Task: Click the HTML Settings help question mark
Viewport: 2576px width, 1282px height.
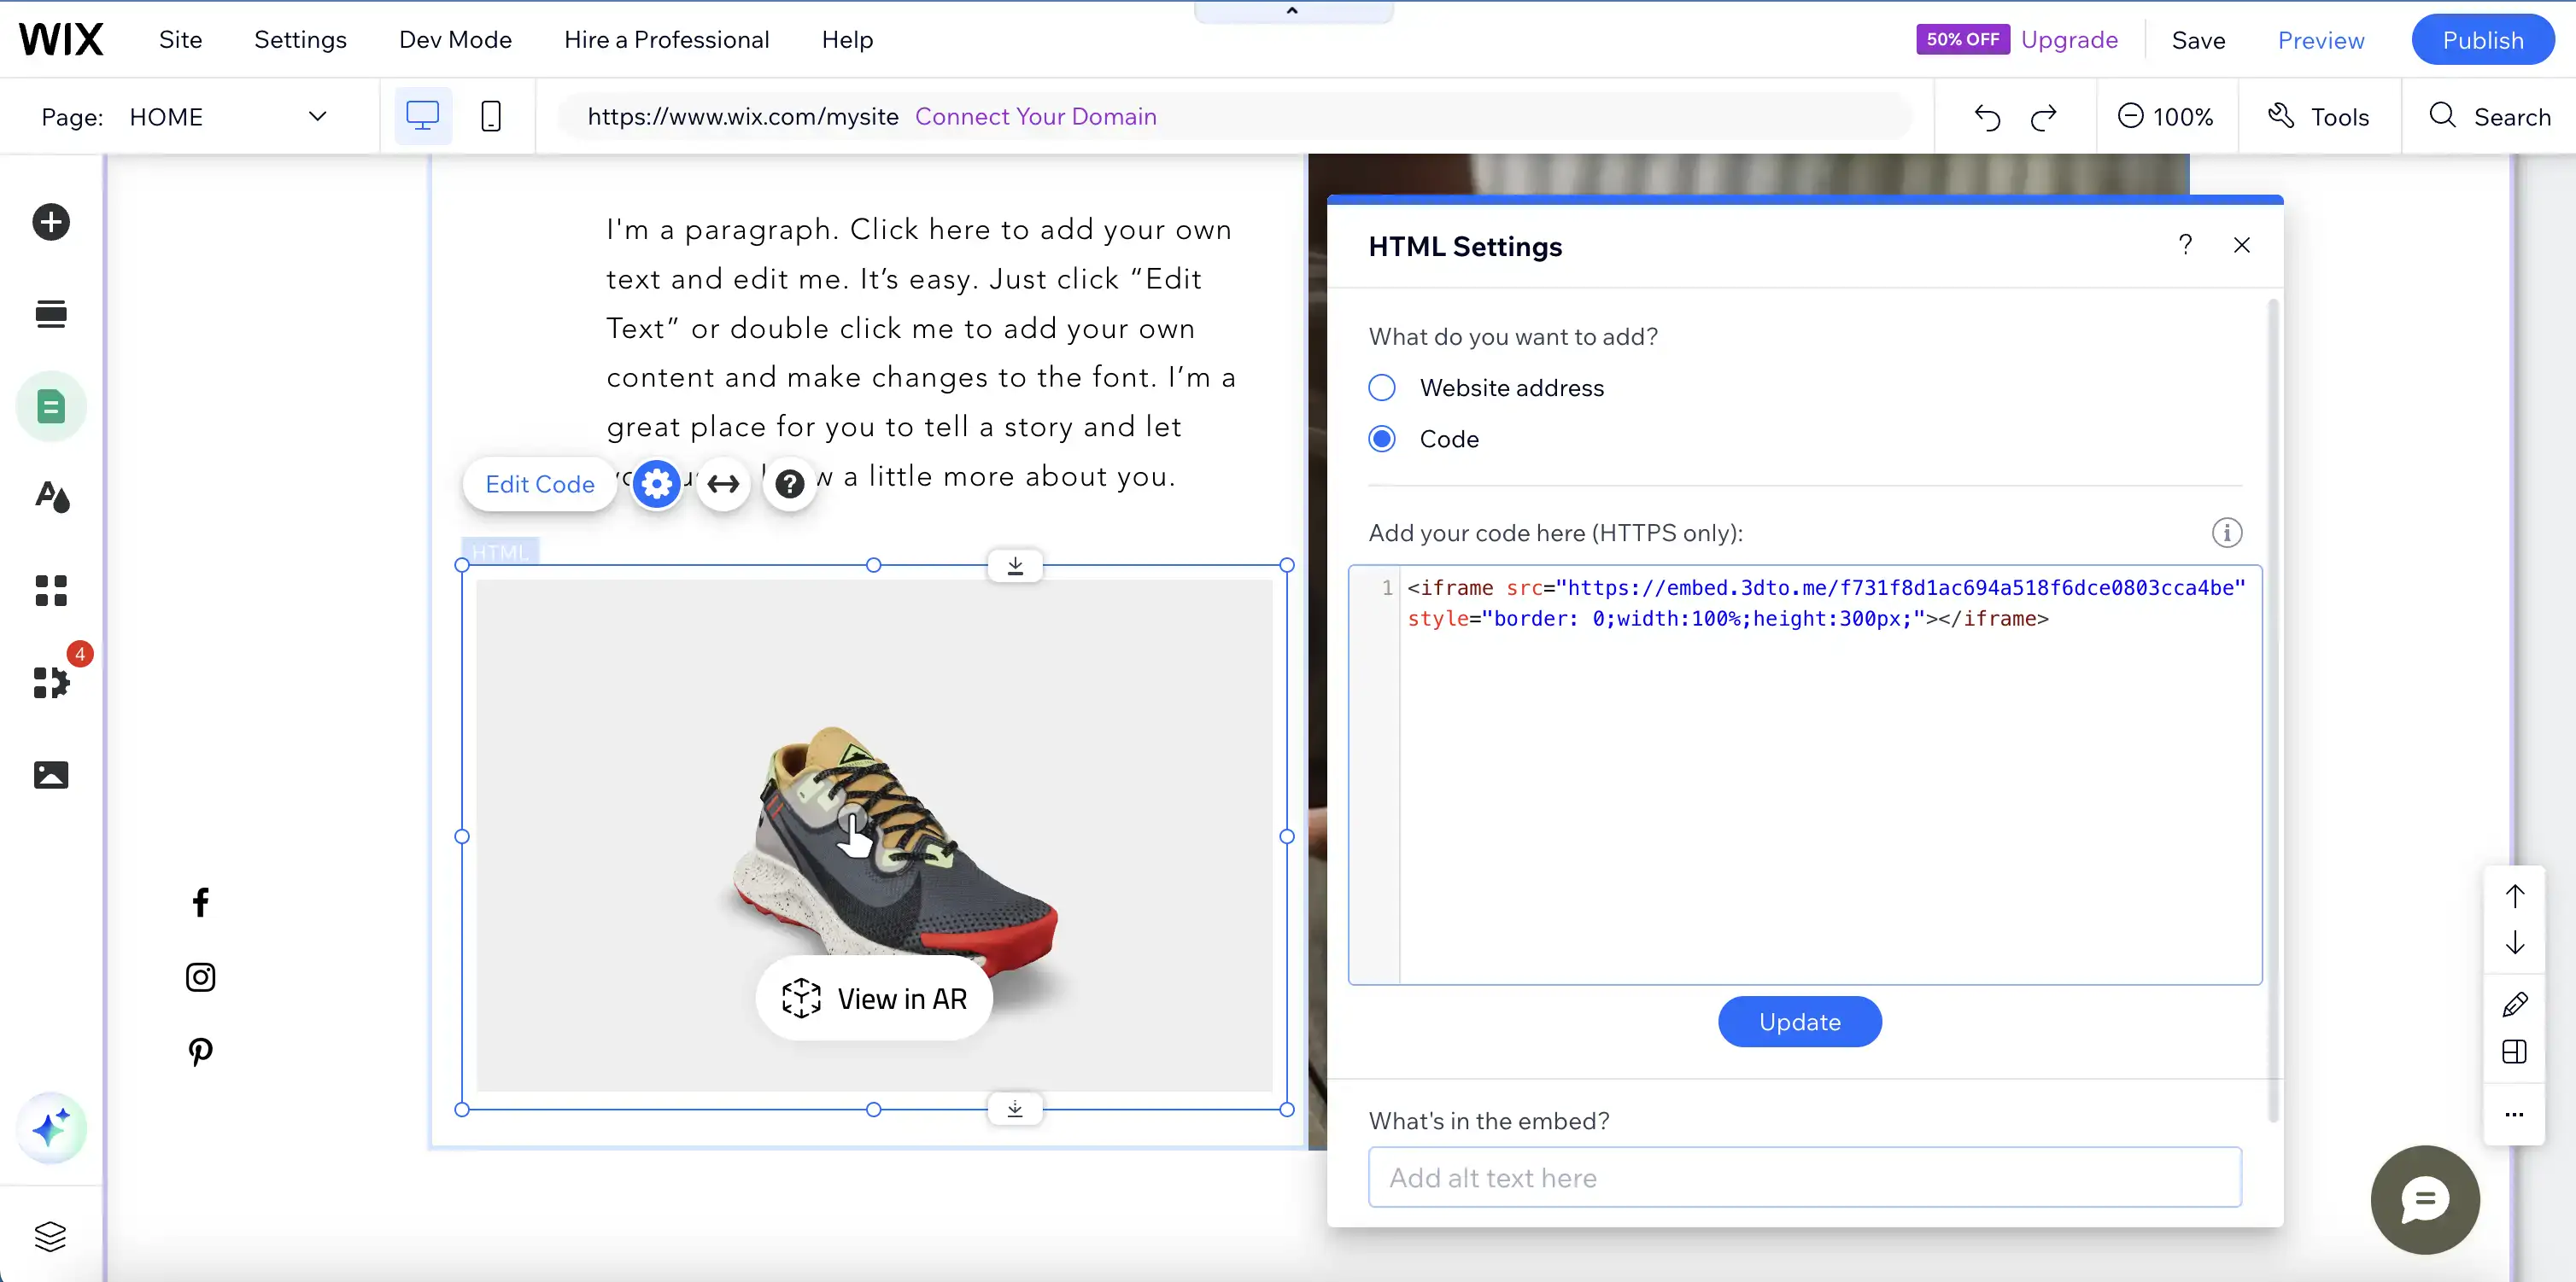Action: coord(2185,245)
